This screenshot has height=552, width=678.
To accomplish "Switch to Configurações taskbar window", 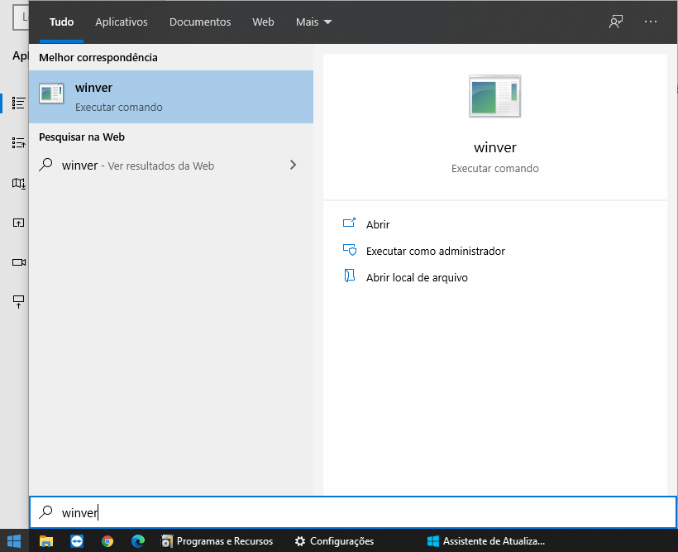I will coord(334,541).
